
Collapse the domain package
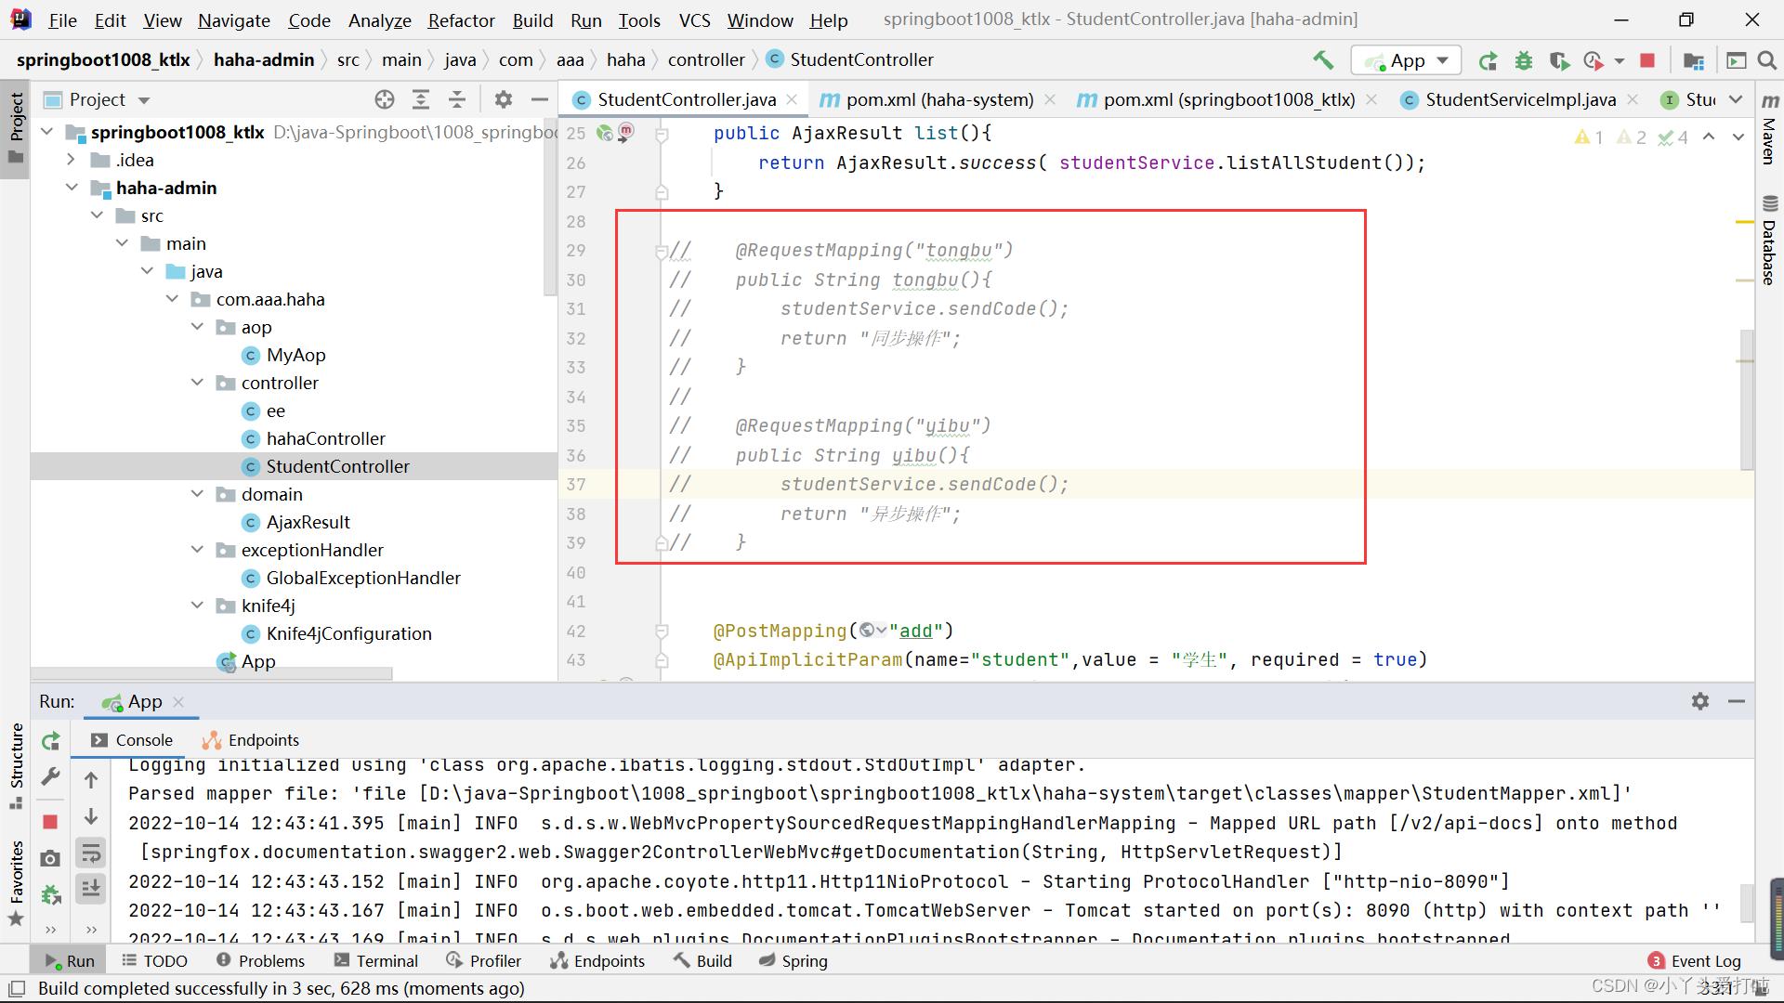[x=197, y=494]
